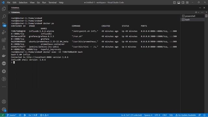Image resolution: width=208 pixels, height=117 pixels.
Task: Open the JSON extension view
Action: (x=4, y=63)
